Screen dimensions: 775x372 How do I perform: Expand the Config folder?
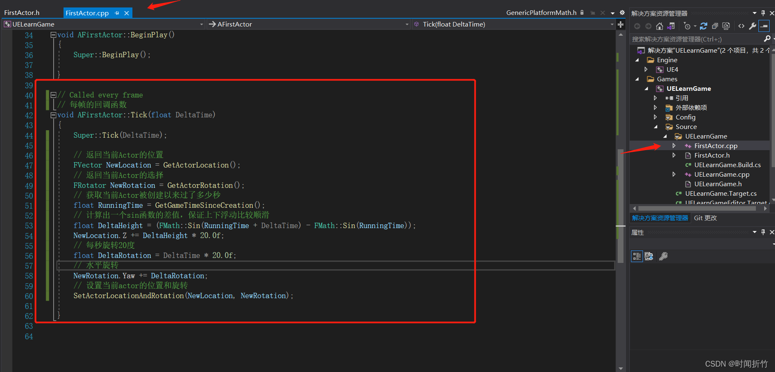(655, 117)
